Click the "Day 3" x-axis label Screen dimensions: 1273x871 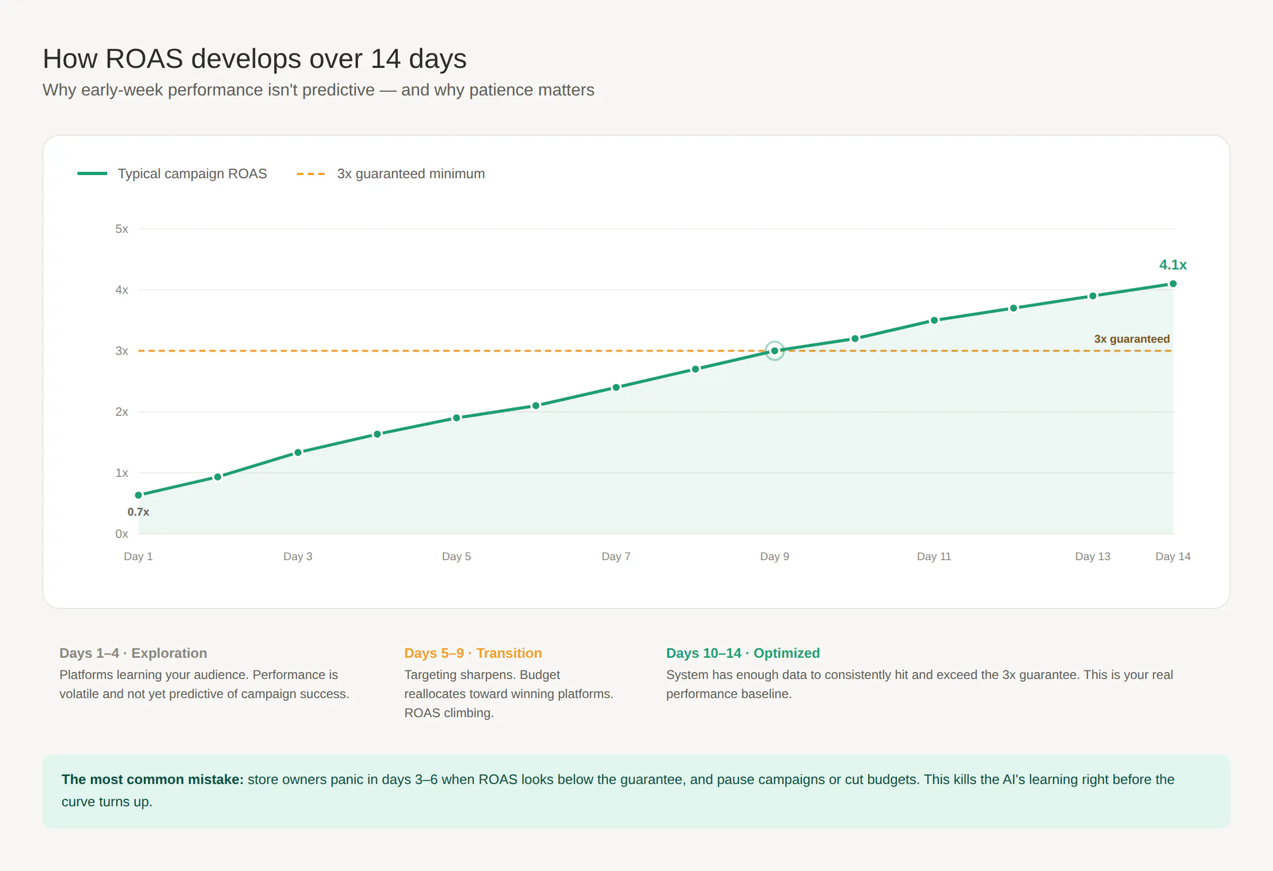(x=298, y=556)
